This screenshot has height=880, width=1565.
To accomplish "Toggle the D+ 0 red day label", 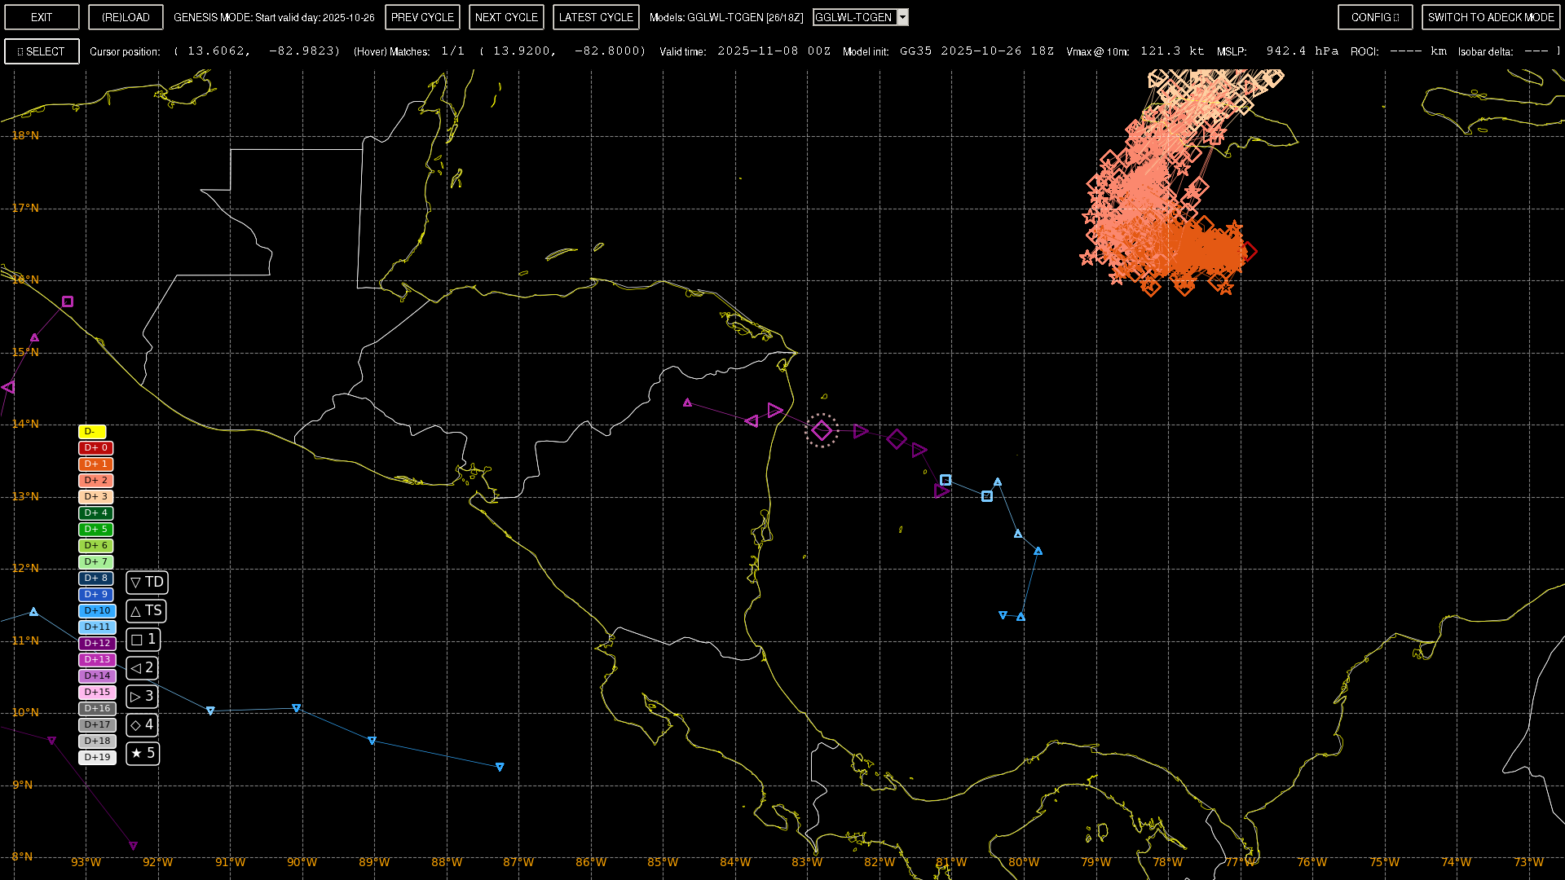I will tap(95, 448).
